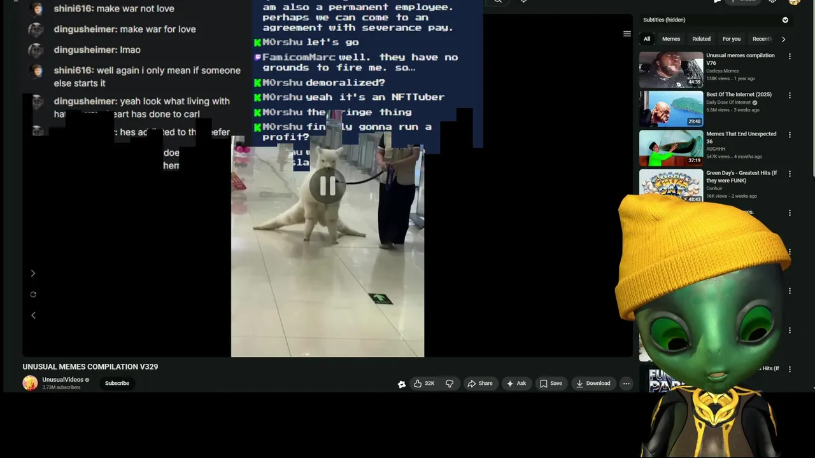Viewport: 815px width, 458px height.
Task: Select the All filter chip
Action: click(647, 39)
